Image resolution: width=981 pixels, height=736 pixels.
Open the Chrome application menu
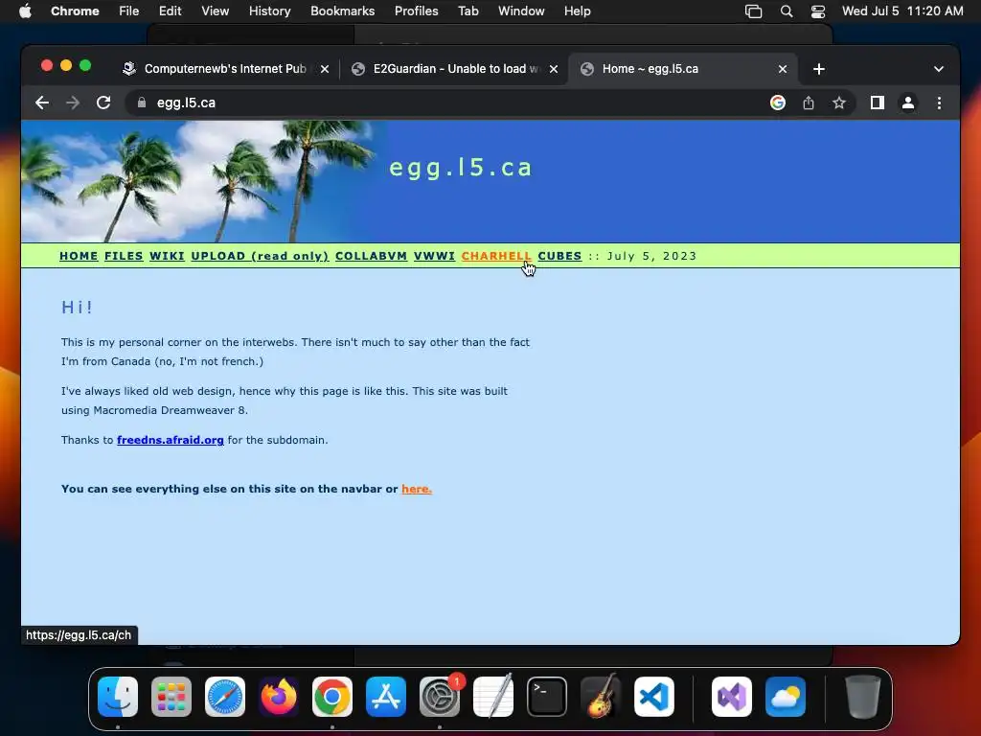75,11
